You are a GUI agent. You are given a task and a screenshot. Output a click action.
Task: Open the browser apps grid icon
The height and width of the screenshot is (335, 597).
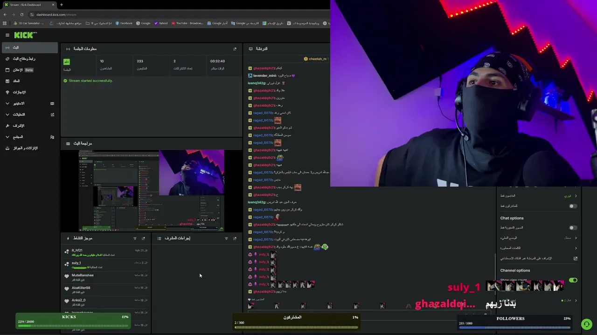(5, 23)
